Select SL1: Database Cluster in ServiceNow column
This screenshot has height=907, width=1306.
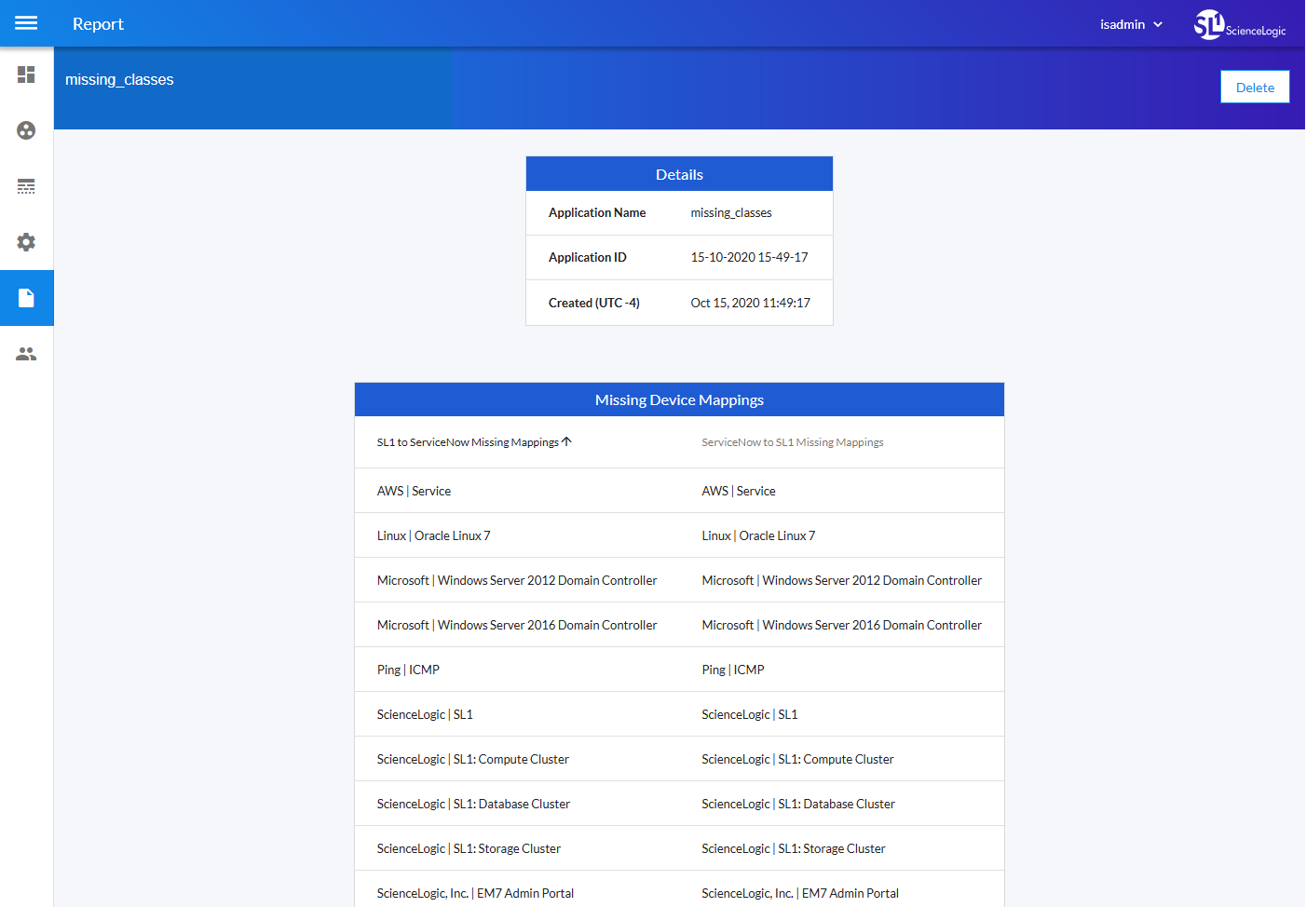798,804
